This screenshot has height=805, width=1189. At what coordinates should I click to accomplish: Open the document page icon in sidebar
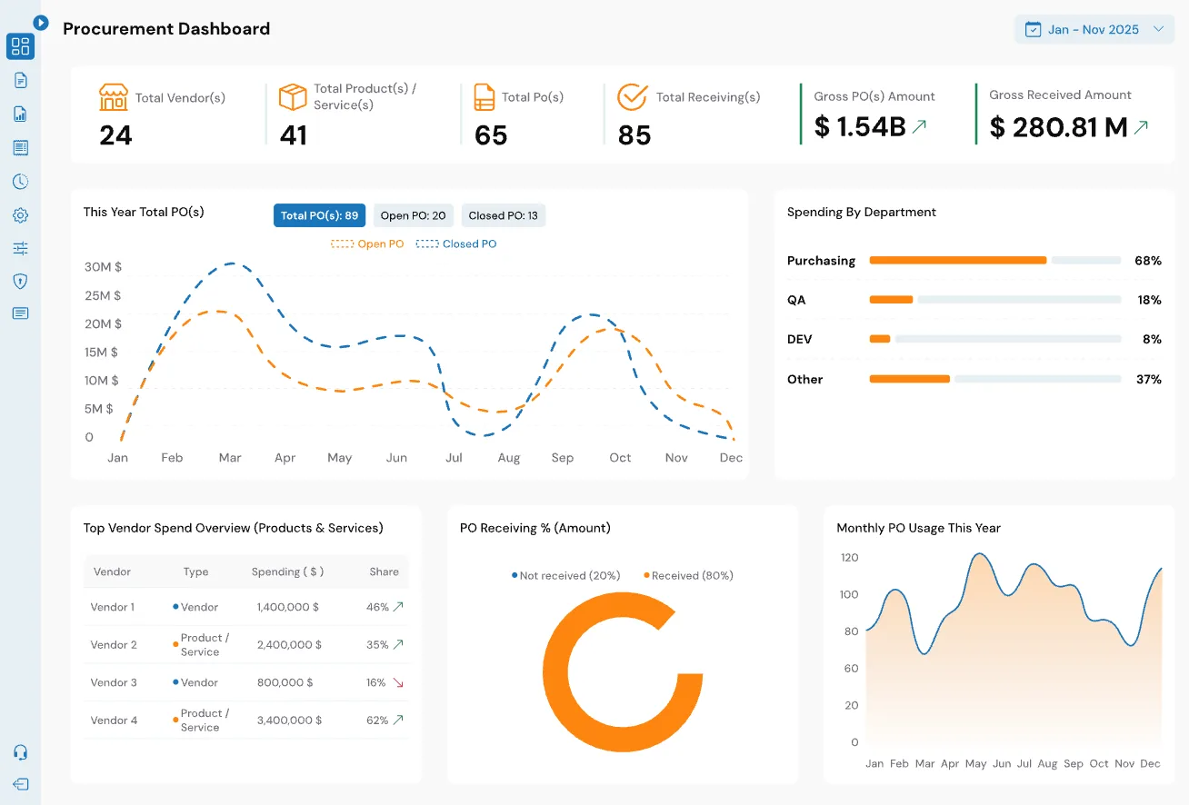(20, 80)
